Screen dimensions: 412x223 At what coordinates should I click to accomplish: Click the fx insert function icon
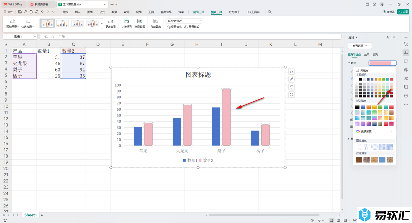click(x=53, y=37)
